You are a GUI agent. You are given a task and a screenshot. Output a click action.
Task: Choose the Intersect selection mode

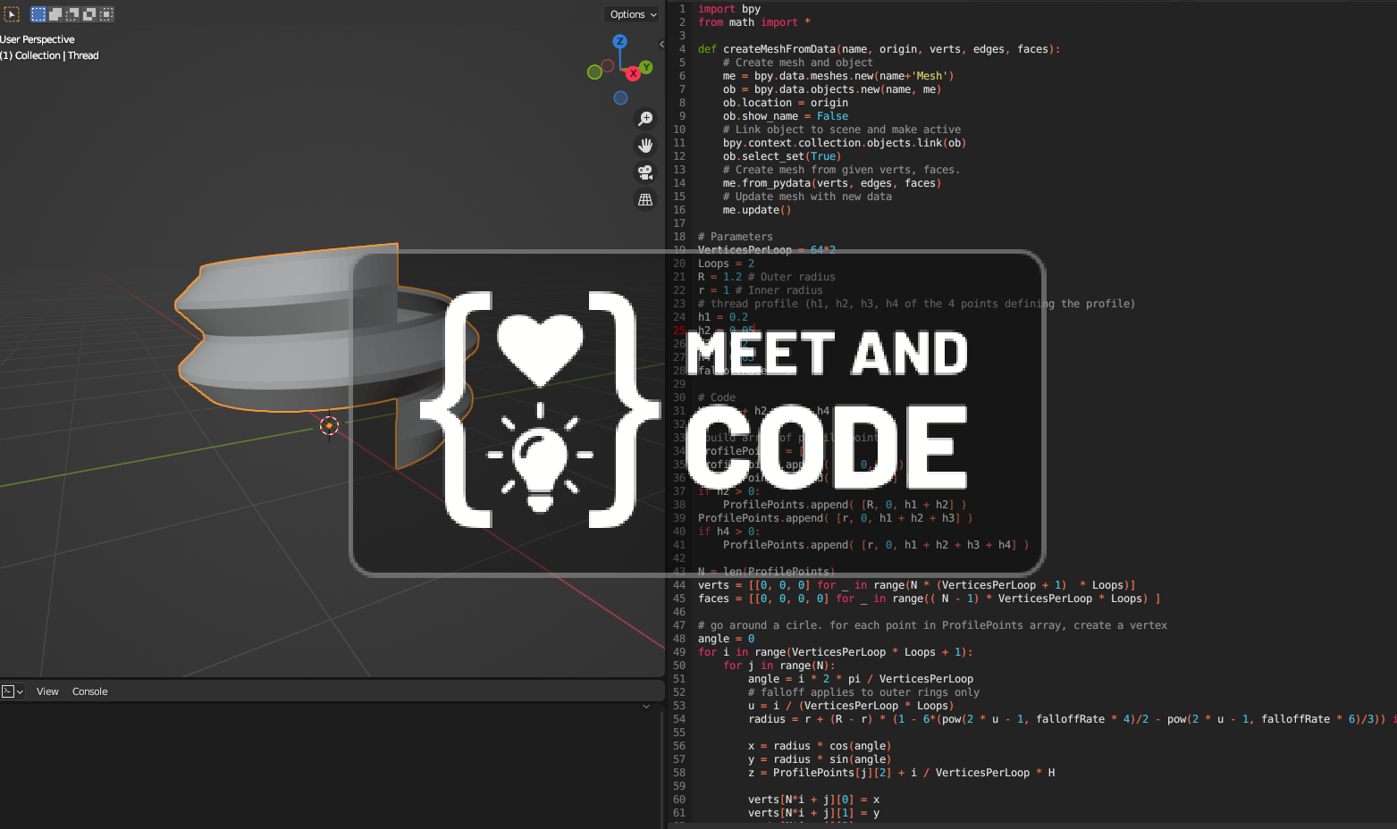pos(106,14)
